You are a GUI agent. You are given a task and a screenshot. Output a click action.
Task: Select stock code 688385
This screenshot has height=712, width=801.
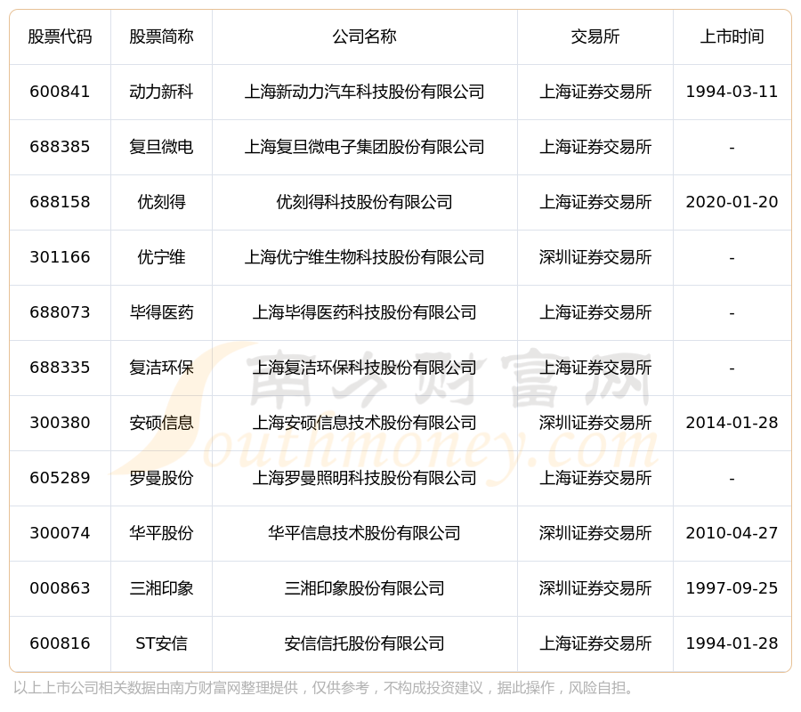point(60,147)
